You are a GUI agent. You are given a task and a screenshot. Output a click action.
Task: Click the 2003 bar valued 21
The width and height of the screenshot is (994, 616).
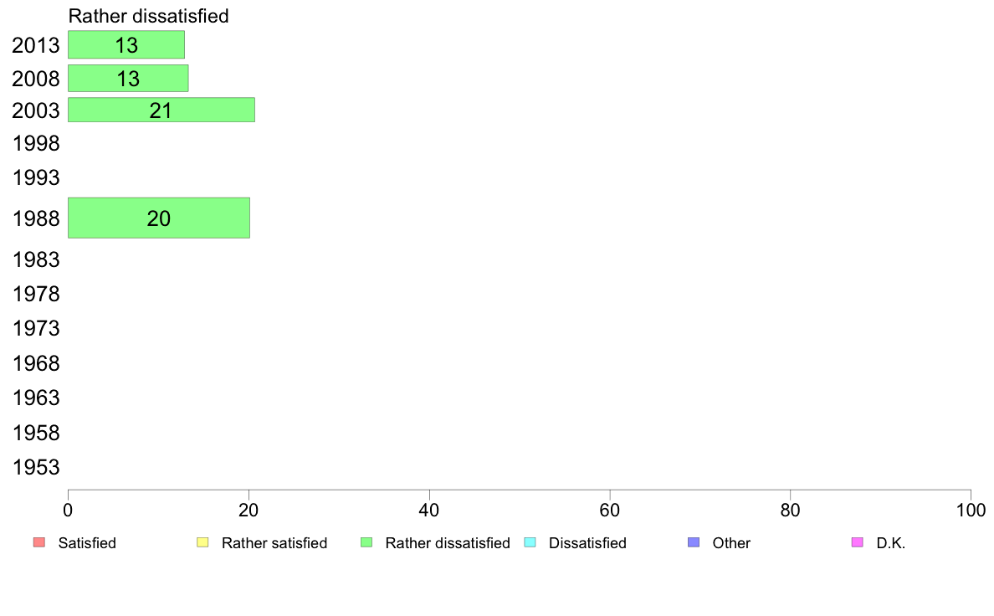click(x=161, y=110)
